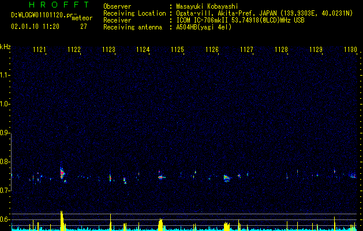The image size is (363, 231).
Task: Click the 0.7 kHz frequency label
Action: click(x=5, y=191)
